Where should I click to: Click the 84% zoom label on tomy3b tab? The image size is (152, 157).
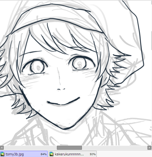coord(43,154)
